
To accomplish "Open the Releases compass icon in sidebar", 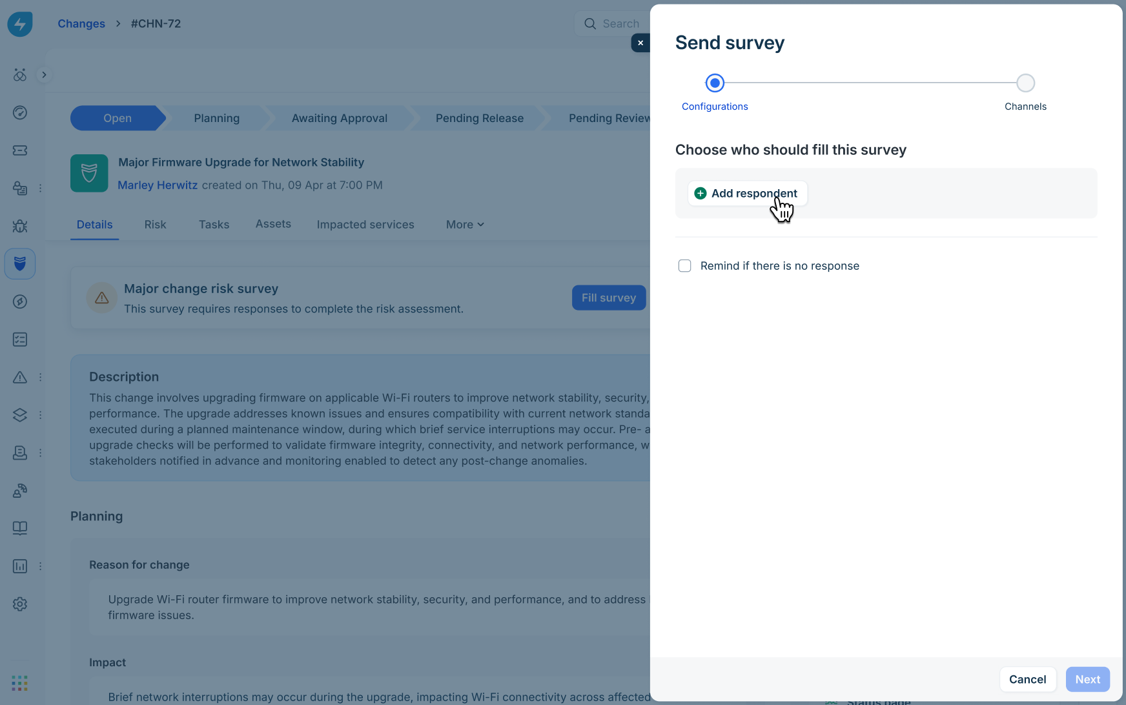I will coord(20,301).
